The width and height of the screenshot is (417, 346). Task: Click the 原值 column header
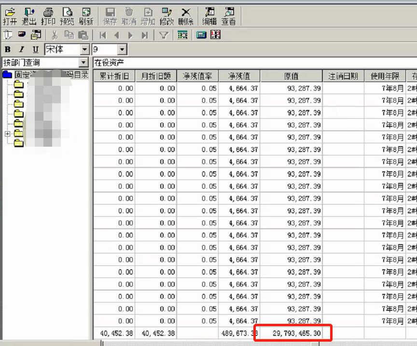(x=291, y=76)
